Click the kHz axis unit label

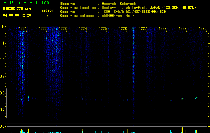(3, 27)
